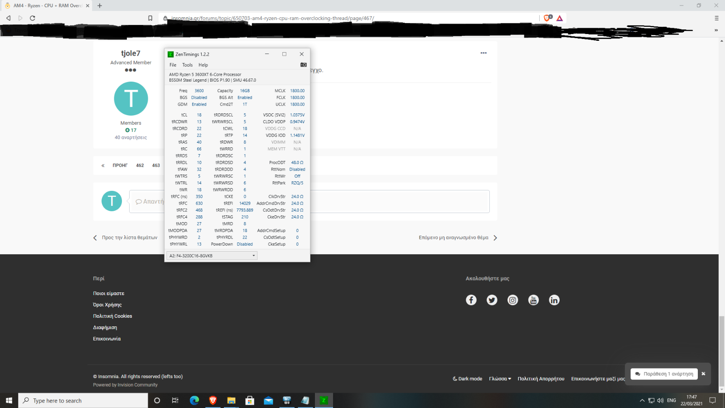Viewport: 725px width, 408px height.
Task: Open the Help menu in ZenTimings
Action: (203, 65)
